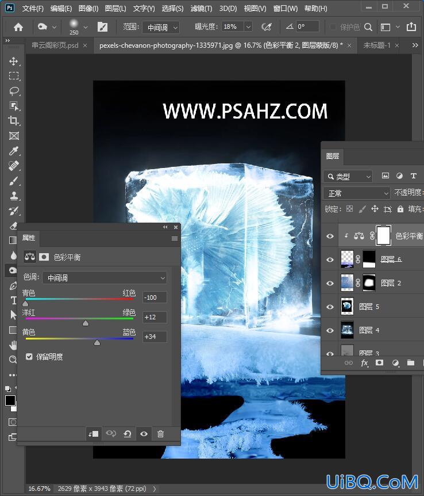
Task: Select the Lasso tool
Action: 13,91
